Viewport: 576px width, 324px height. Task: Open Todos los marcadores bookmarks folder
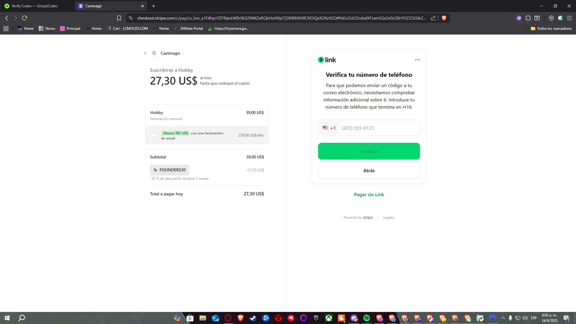click(551, 28)
